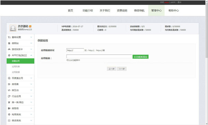Click the 电商系统 gear icon
The height and width of the screenshot is (125, 208).
click(9, 114)
